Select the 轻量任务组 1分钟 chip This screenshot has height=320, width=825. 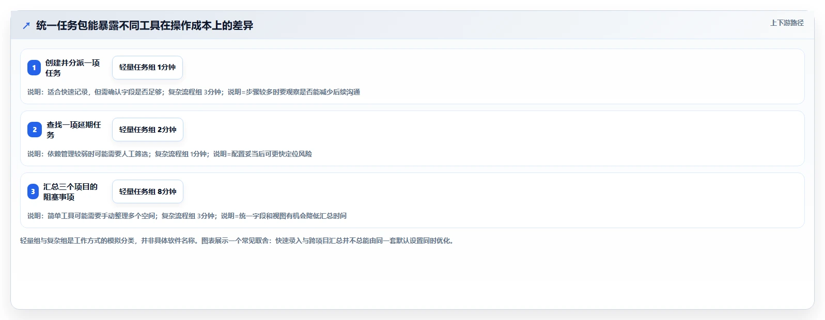(x=147, y=68)
